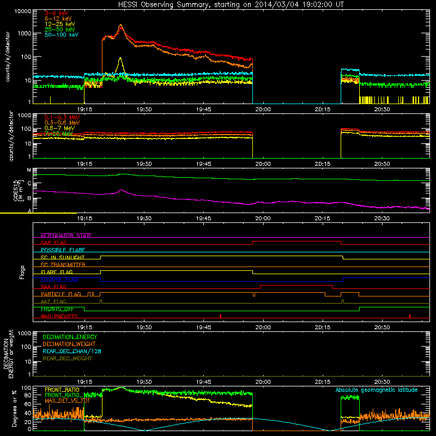Click the magenta GOES curve peak bump
This screenshot has width=436, height=436.
click(121, 190)
